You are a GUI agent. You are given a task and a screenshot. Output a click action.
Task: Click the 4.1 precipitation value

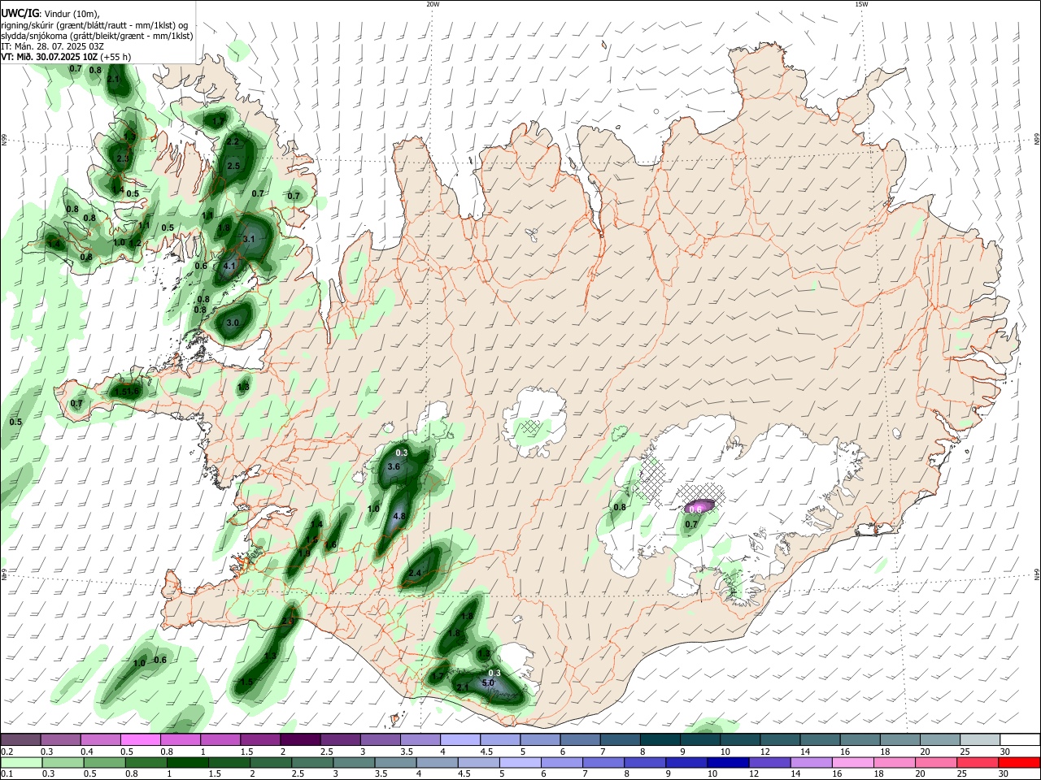(x=229, y=266)
